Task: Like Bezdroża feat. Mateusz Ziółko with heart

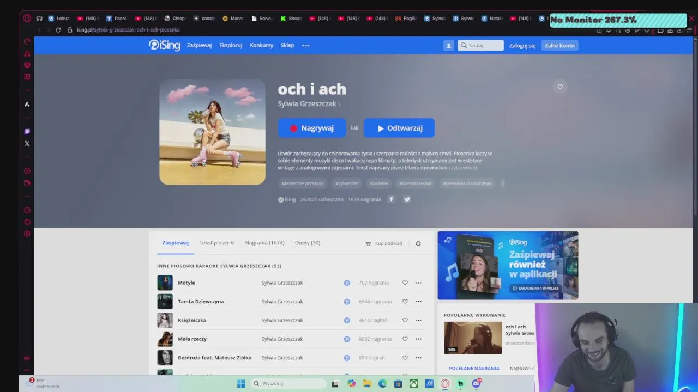Action: tap(405, 358)
